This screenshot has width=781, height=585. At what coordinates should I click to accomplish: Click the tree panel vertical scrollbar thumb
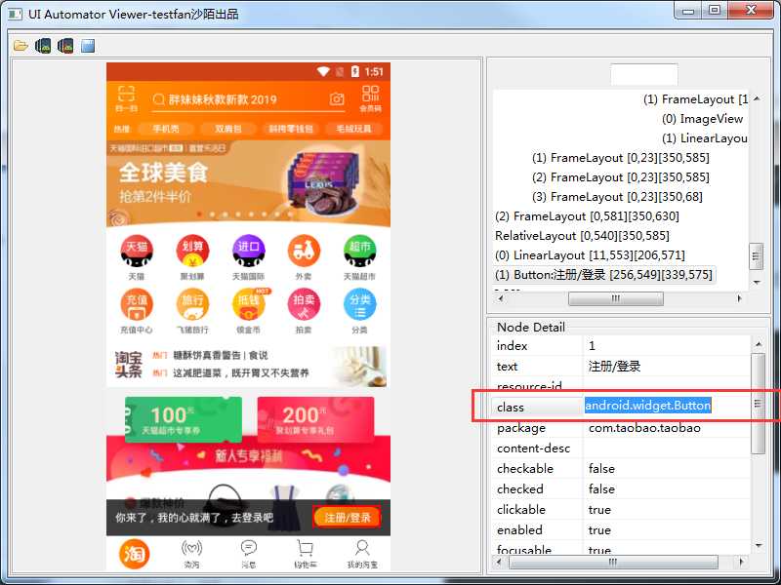click(756, 256)
